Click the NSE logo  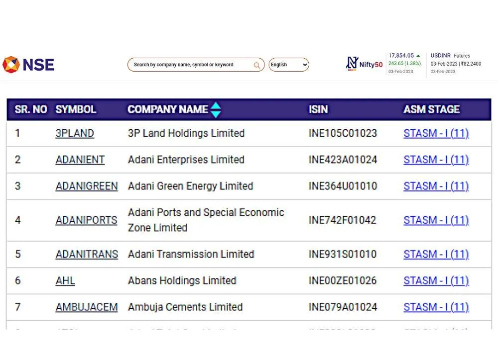28,64
